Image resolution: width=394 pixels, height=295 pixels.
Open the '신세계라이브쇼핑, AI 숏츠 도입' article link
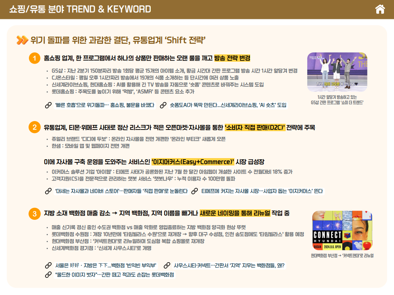(228, 105)
